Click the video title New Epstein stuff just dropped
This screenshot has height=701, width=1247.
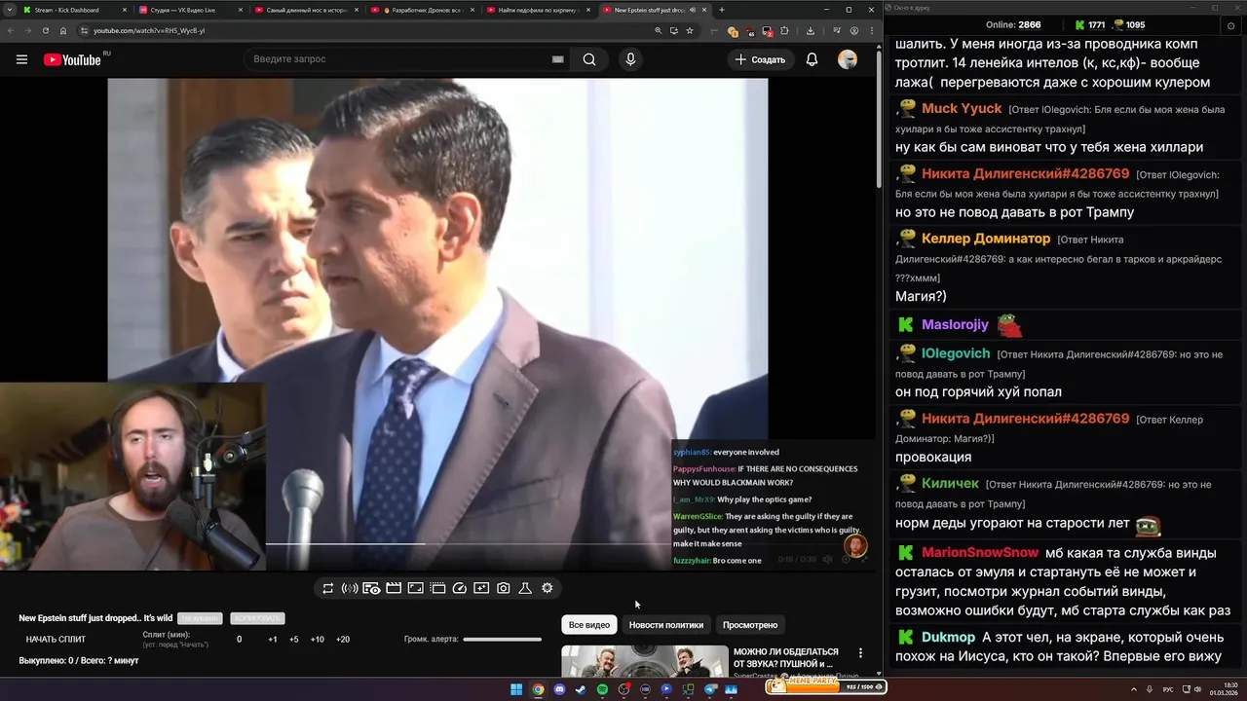pyautogui.click(x=95, y=618)
